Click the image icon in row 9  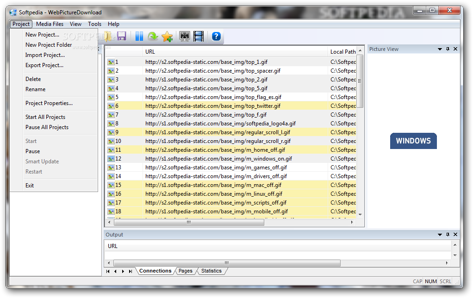[111, 132]
